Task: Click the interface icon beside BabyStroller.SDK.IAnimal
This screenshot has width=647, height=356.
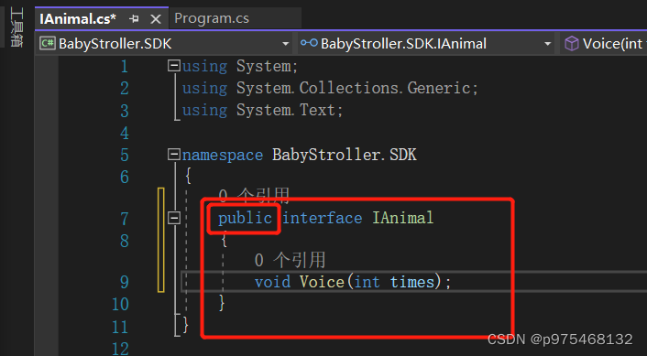Action: 309,43
